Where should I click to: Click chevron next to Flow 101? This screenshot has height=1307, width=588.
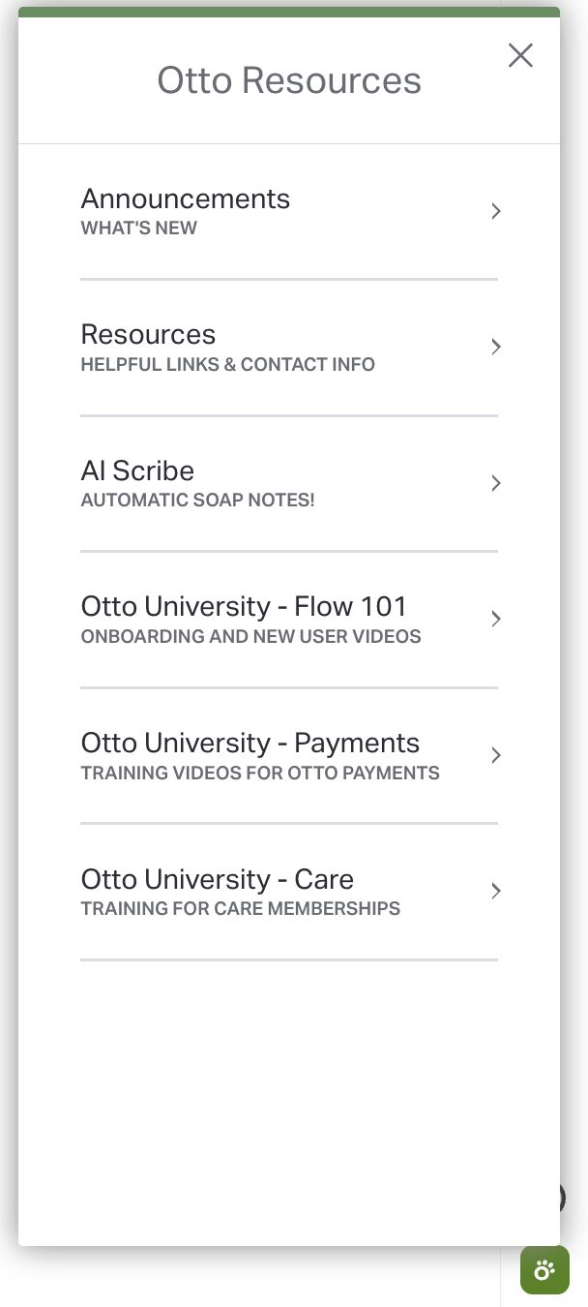coord(495,619)
